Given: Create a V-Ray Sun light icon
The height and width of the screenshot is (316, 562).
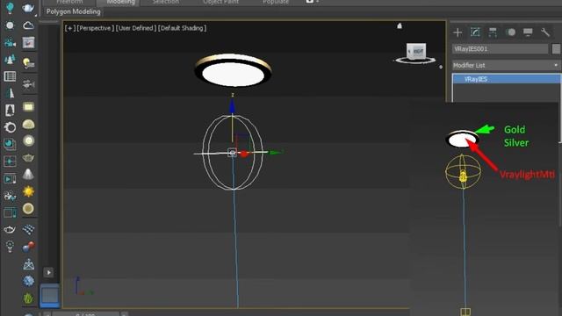Looking at the screenshot, I should pyautogui.click(x=28, y=191).
